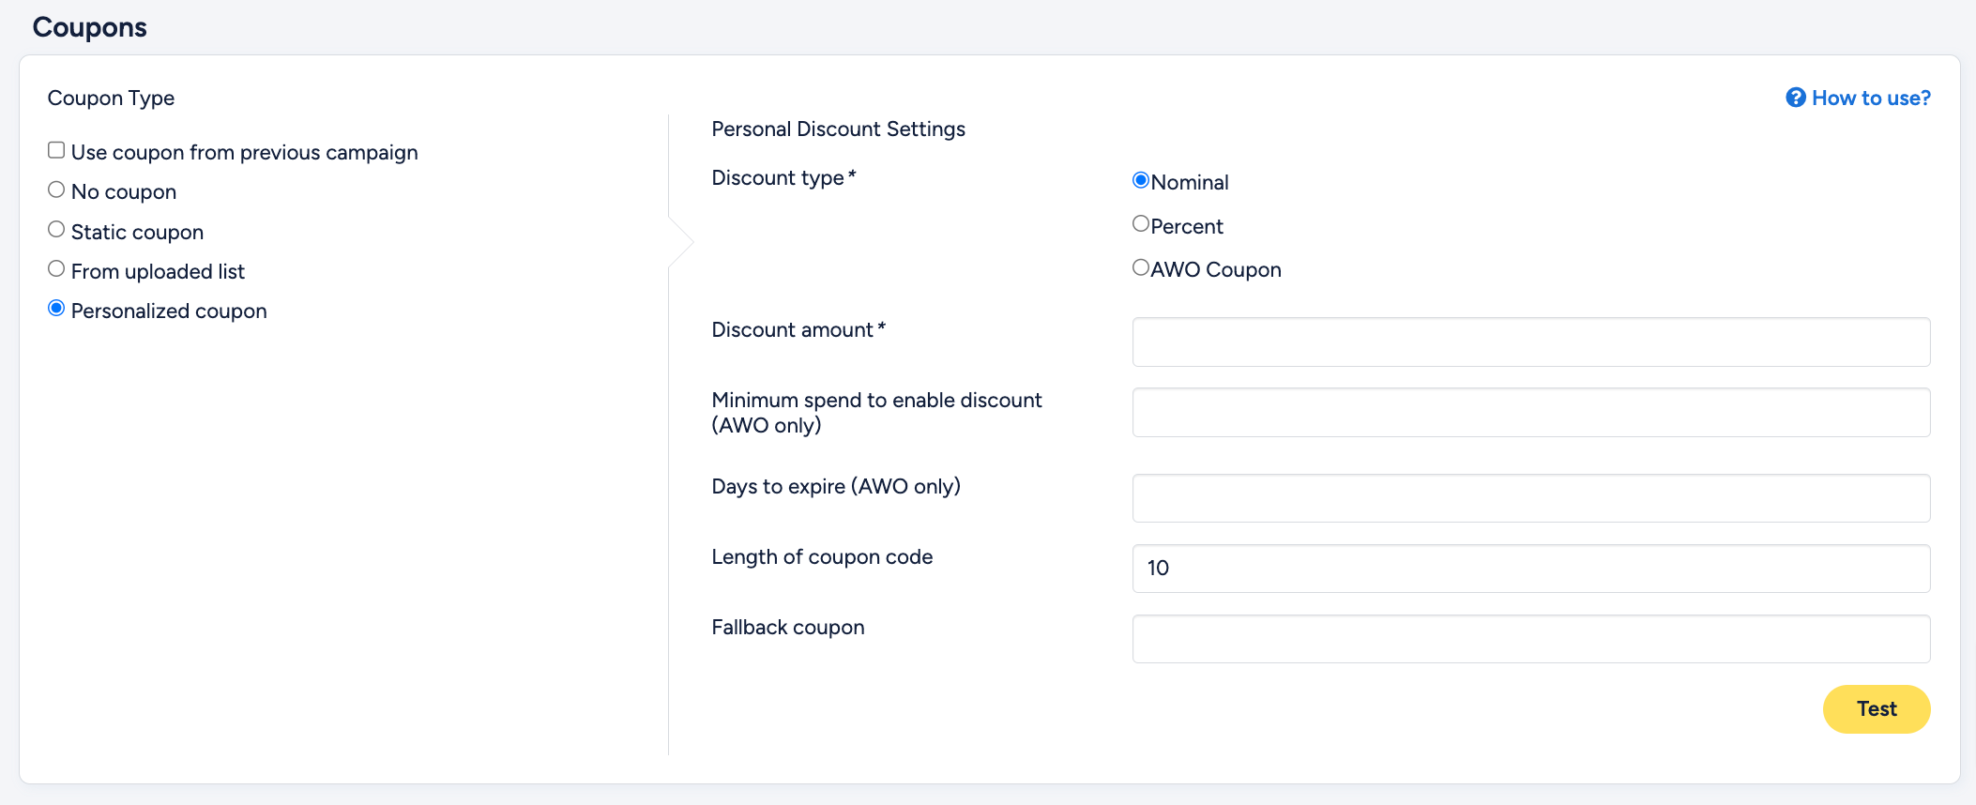Click the Percent label text

coord(1187,226)
